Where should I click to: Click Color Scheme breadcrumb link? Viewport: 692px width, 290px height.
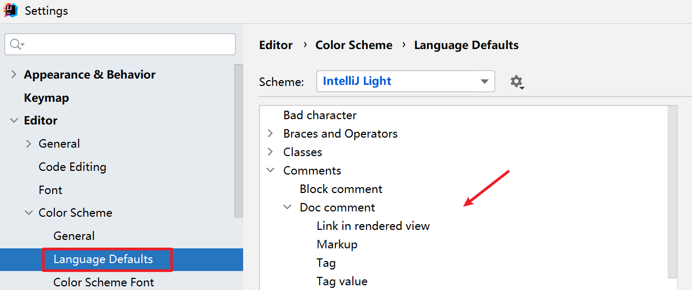coord(353,45)
